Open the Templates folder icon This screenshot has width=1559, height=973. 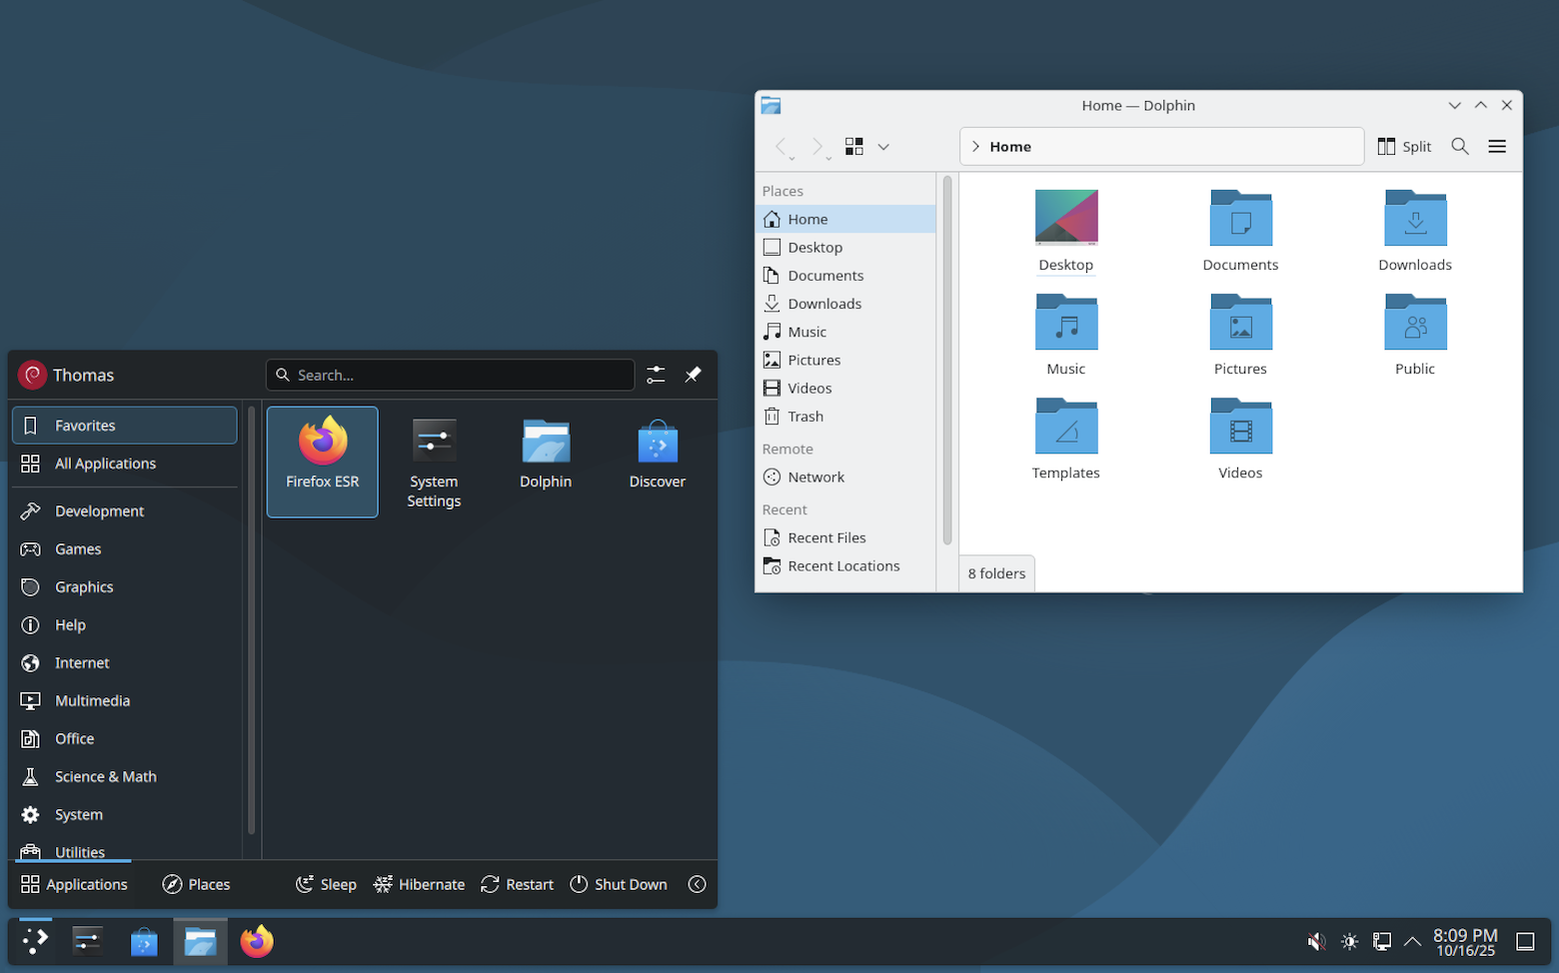pos(1065,438)
